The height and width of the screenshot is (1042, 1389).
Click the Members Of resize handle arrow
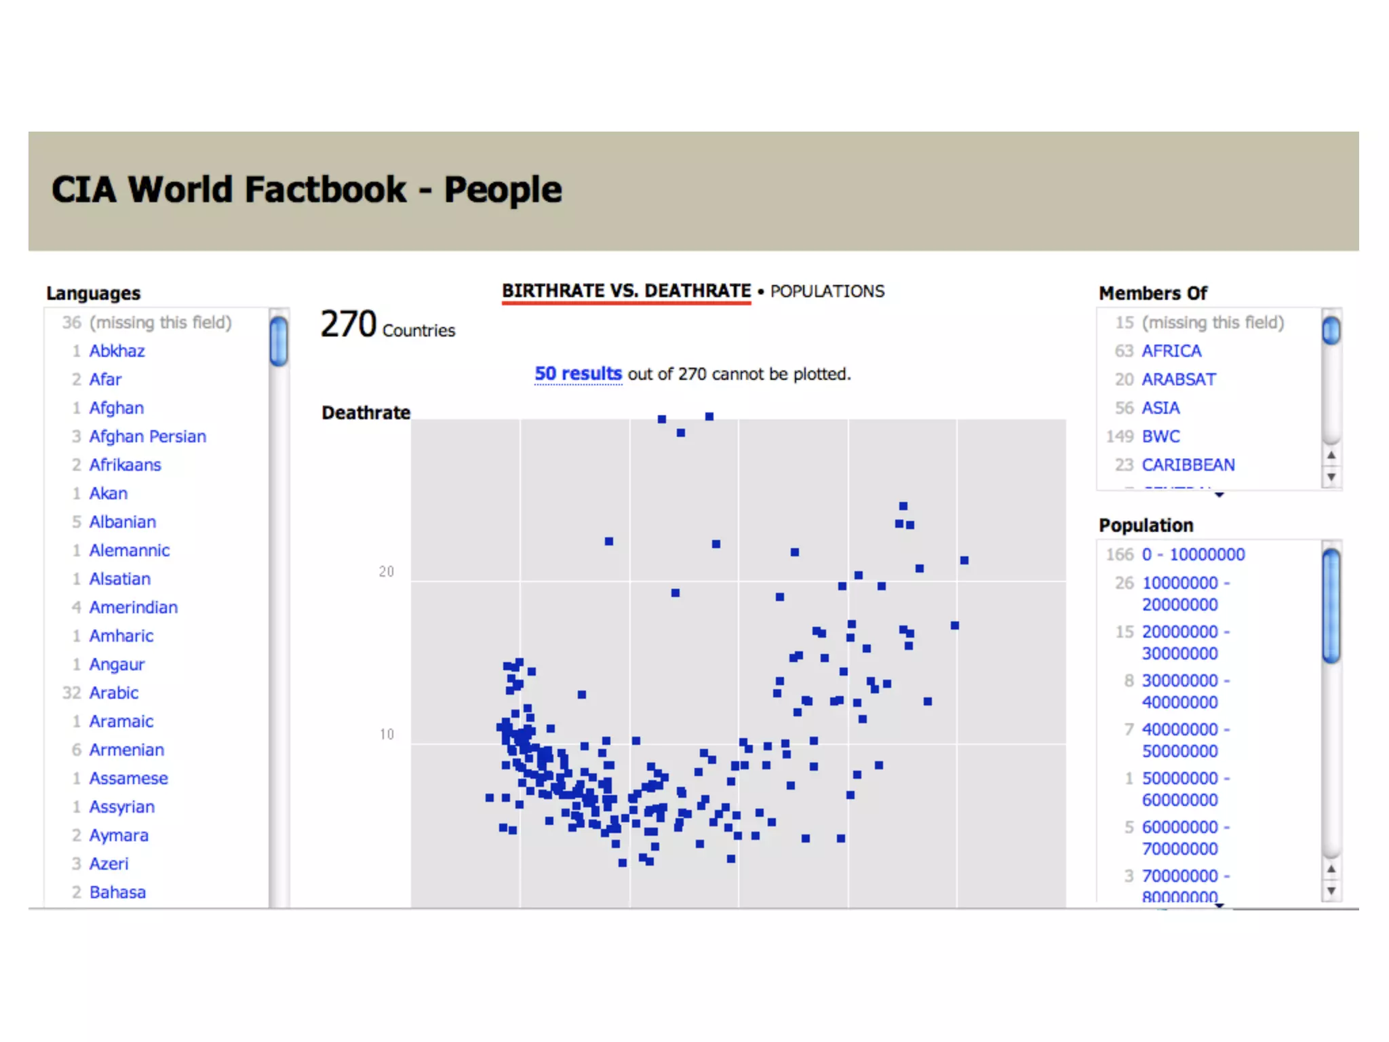1219,495
